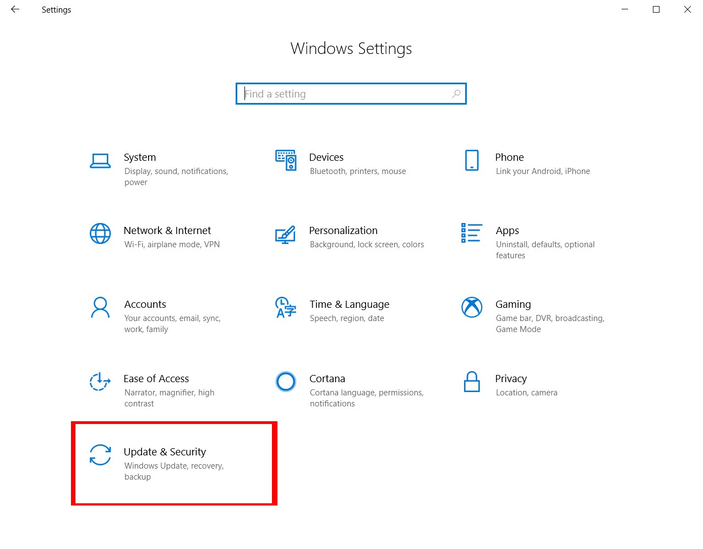Open Apps via the list icon
This screenshot has width=703, height=549.
point(472,233)
